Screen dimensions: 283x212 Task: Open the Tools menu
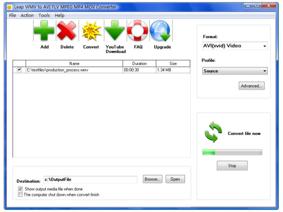click(44, 15)
